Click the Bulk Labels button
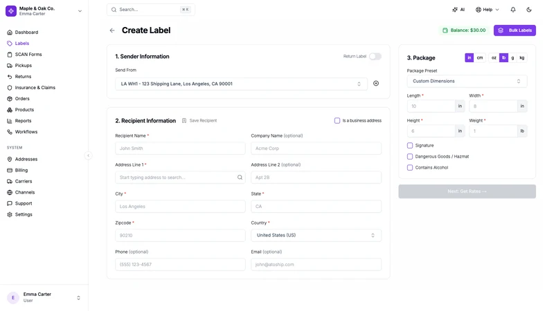The width and height of the screenshot is (554, 311). (x=515, y=30)
